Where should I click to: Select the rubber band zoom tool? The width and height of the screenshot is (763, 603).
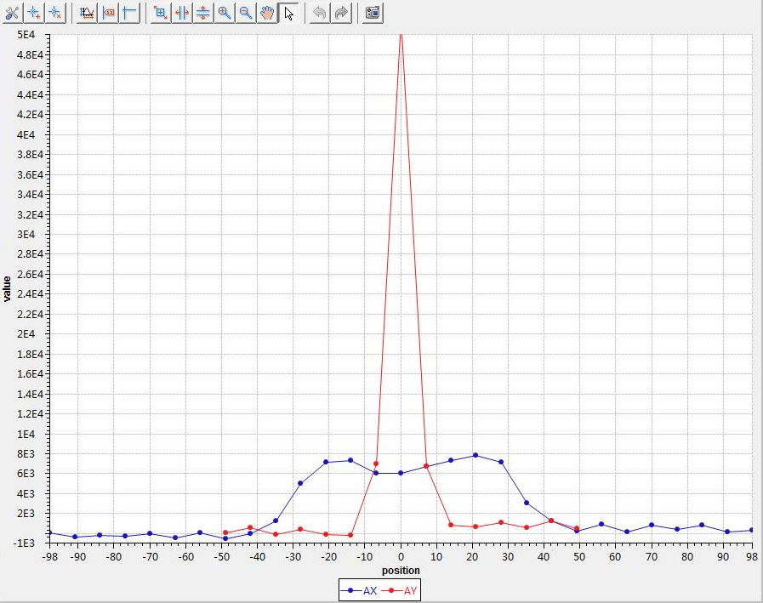coord(160,13)
